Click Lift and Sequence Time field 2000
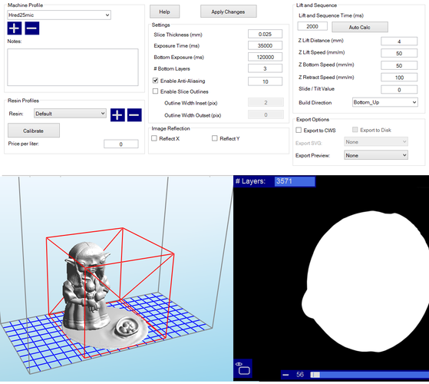This screenshot has height=384, width=429. 312,26
